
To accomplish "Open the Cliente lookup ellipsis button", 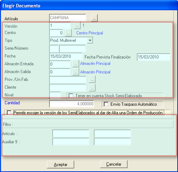I will [x=92, y=88].
